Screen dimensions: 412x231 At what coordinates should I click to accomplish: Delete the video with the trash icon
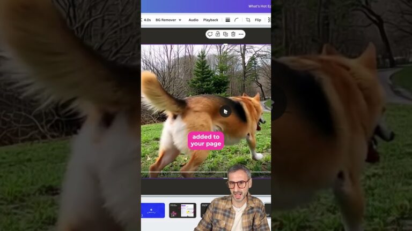(x=233, y=34)
